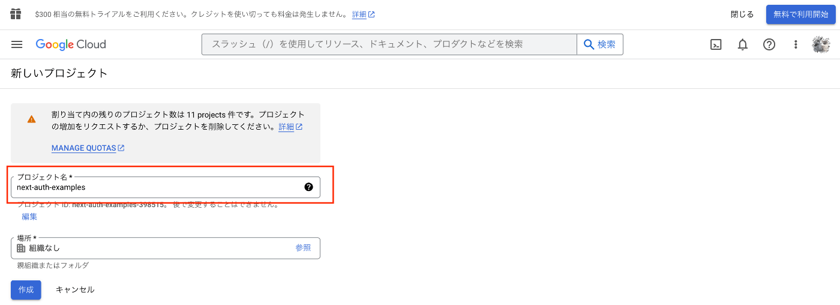
Task: Open the three-dot settings menu
Action: point(796,44)
